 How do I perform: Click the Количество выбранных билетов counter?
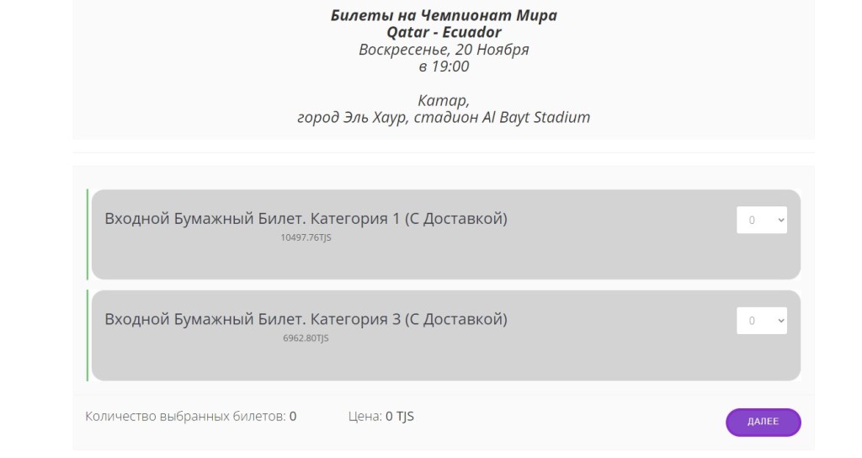tap(190, 416)
